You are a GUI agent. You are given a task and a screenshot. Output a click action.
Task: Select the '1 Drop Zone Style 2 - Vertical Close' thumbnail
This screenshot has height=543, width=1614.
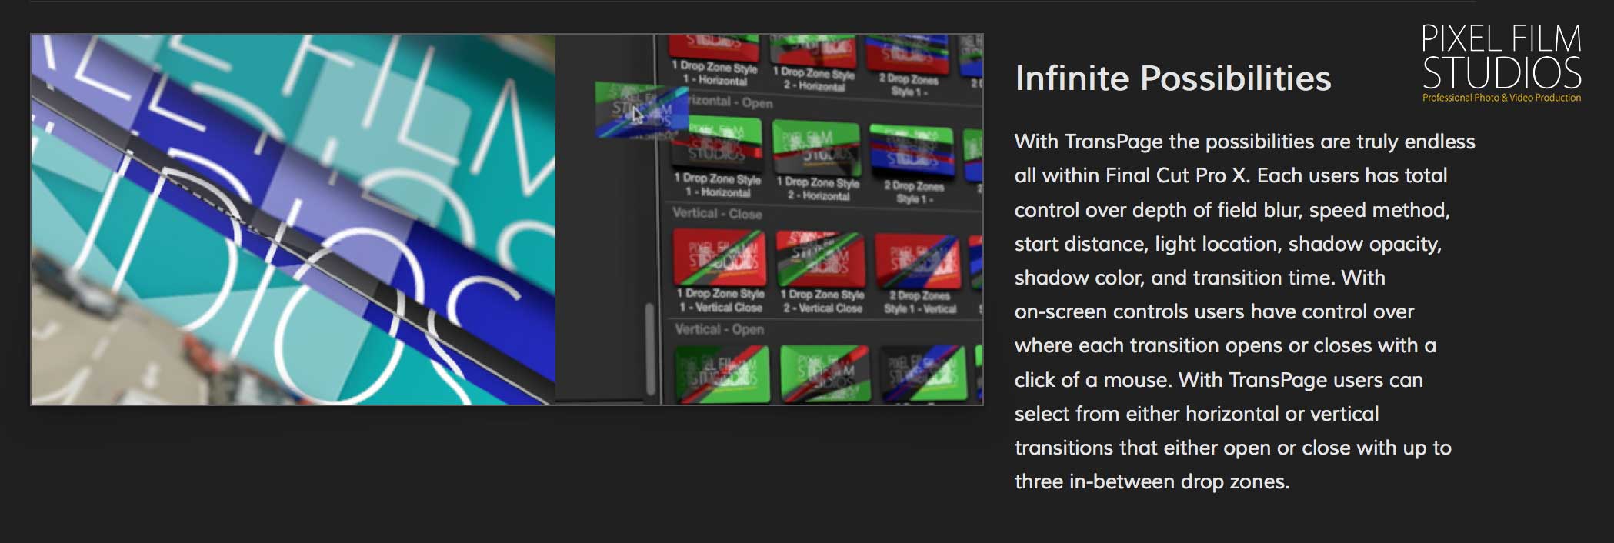[821, 259]
